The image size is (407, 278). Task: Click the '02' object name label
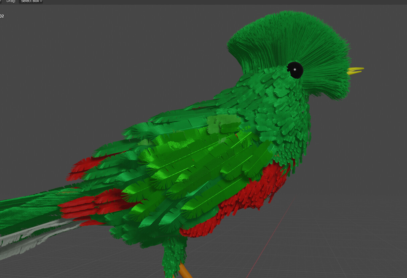(x=2, y=16)
